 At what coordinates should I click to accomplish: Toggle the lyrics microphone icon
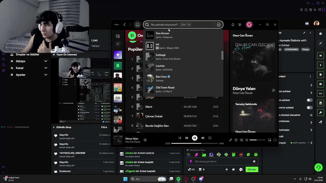click(230, 140)
